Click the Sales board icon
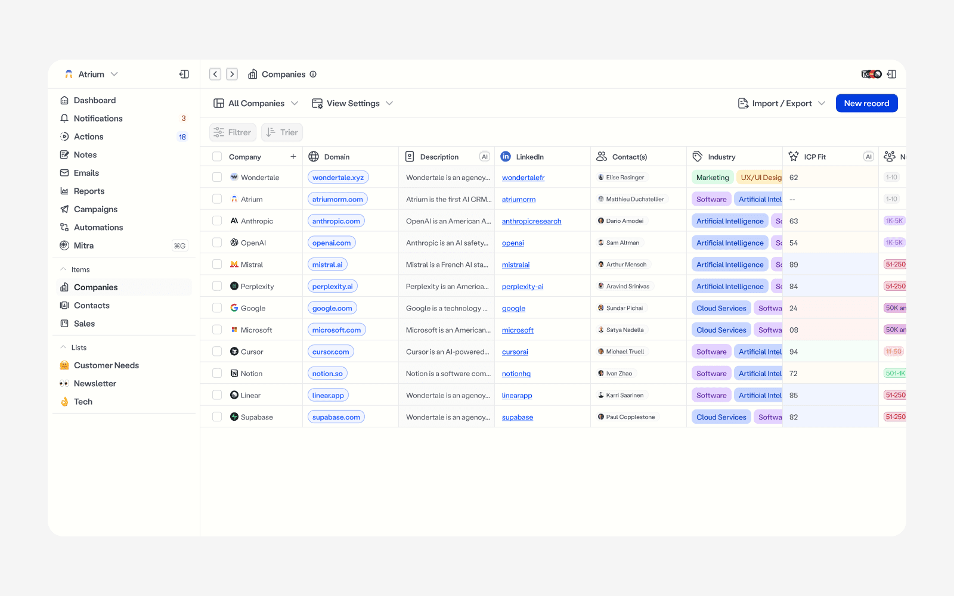Viewport: 954px width, 596px height. (64, 324)
